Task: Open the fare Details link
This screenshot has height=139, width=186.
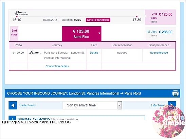Action: pos(94,53)
